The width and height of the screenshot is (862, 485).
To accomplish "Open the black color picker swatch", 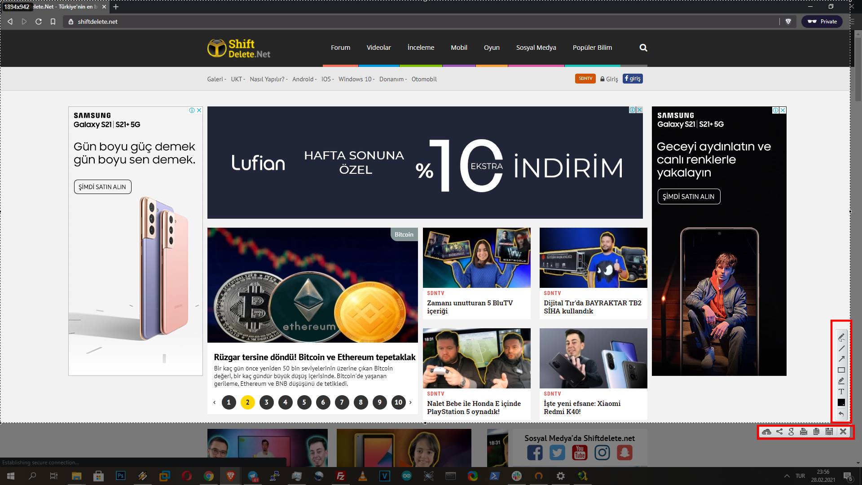I will click(x=841, y=402).
